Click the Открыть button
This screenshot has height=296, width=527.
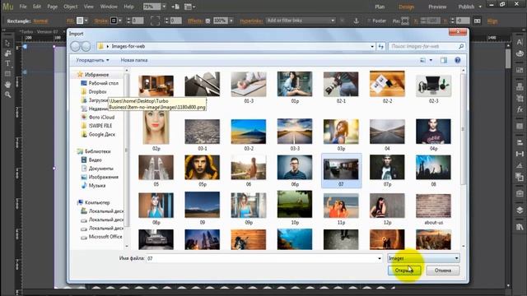click(x=404, y=271)
